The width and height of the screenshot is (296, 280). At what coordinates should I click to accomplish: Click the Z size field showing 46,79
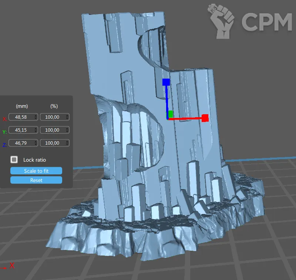22,143
